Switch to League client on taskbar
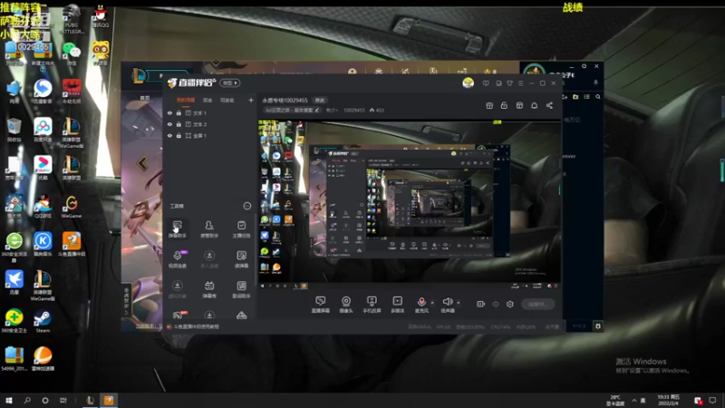Image resolution: width=725 pixels, height=408 pixels. (90, 401)
